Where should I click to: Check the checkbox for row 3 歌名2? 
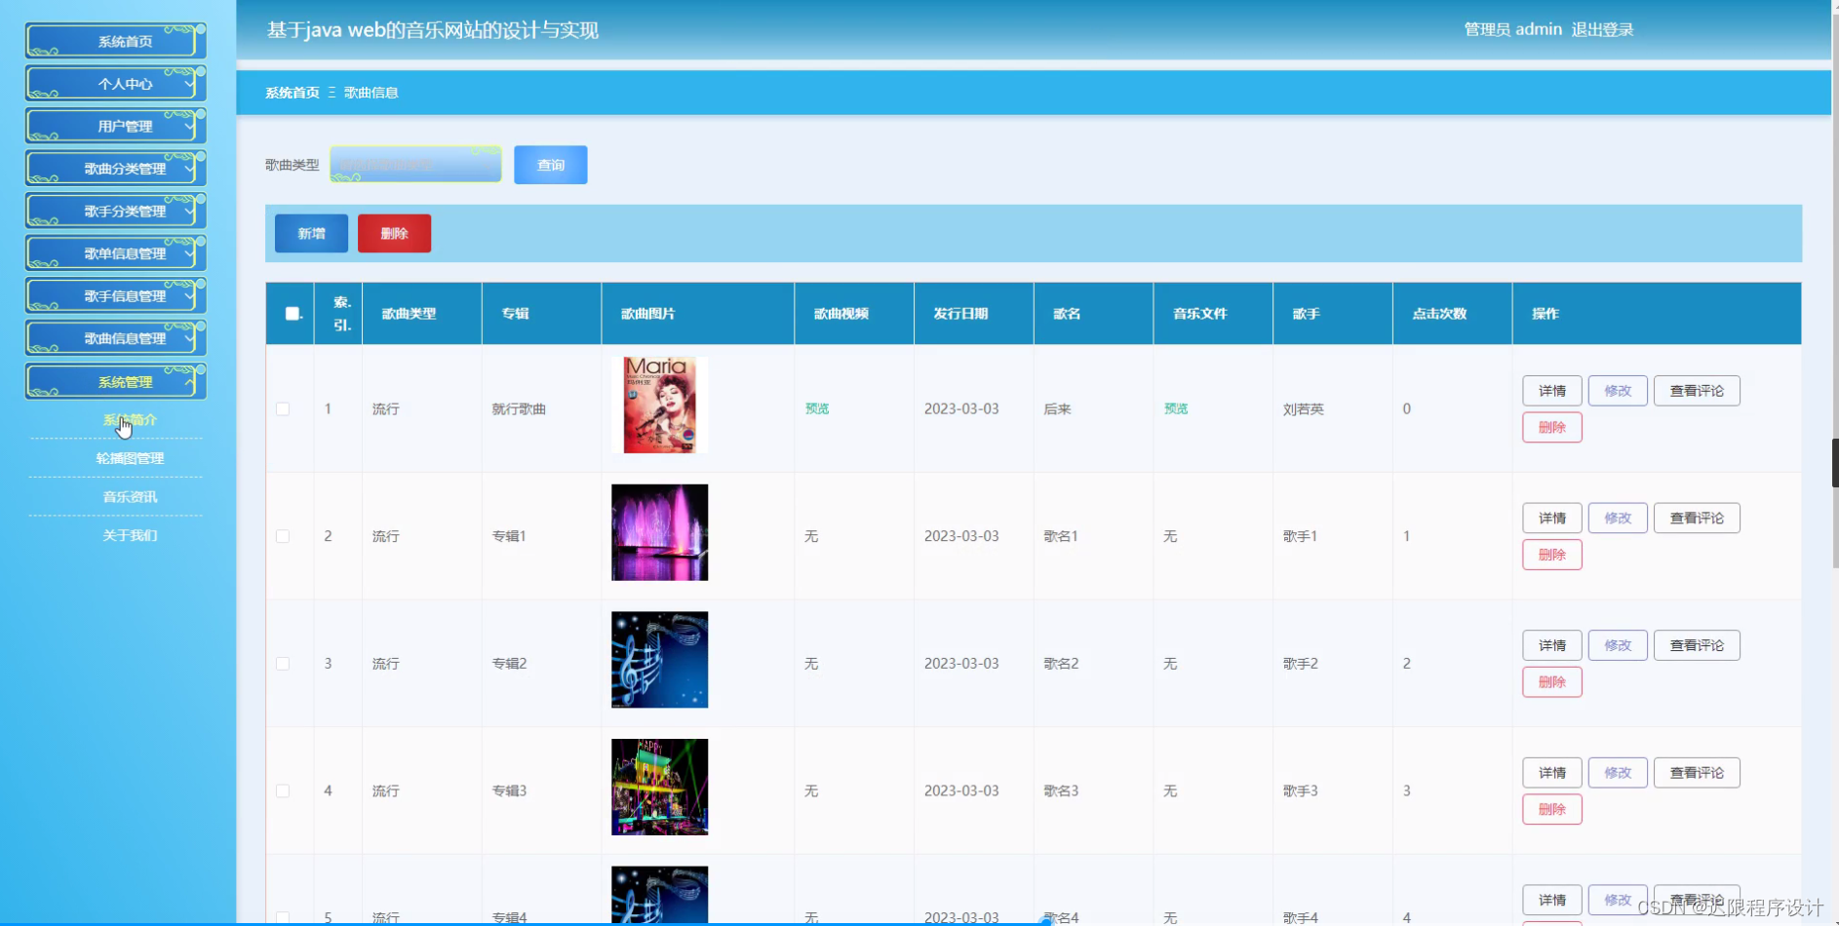point(283,664)
